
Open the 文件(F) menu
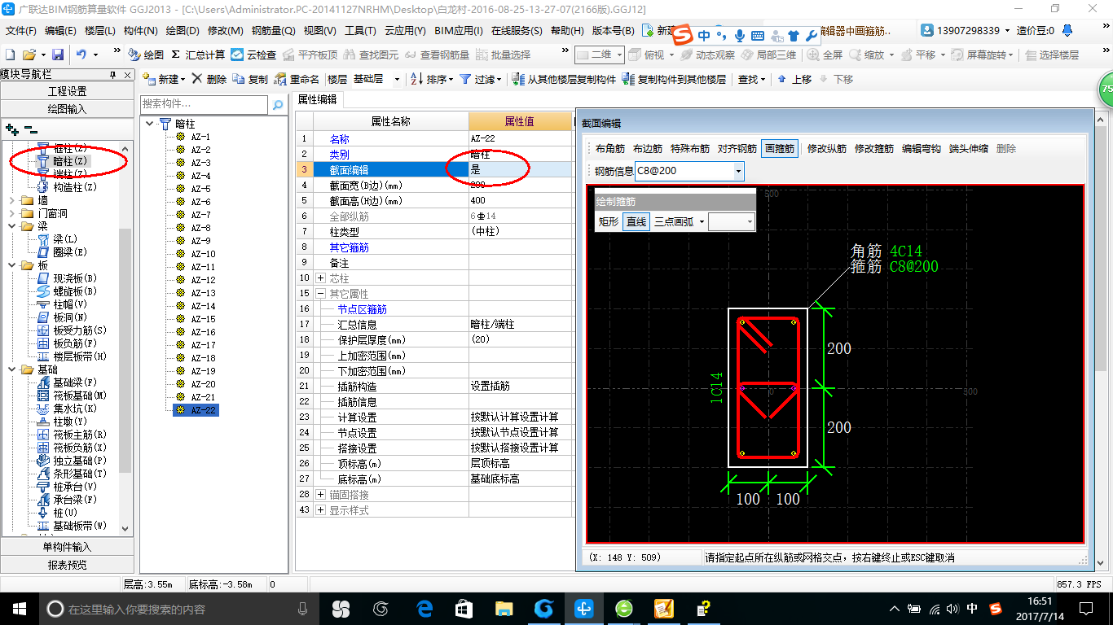20,31
